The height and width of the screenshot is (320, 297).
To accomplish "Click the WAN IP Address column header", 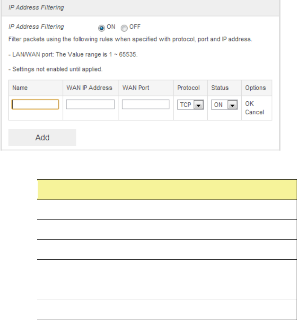I will (x=89, y=88).
